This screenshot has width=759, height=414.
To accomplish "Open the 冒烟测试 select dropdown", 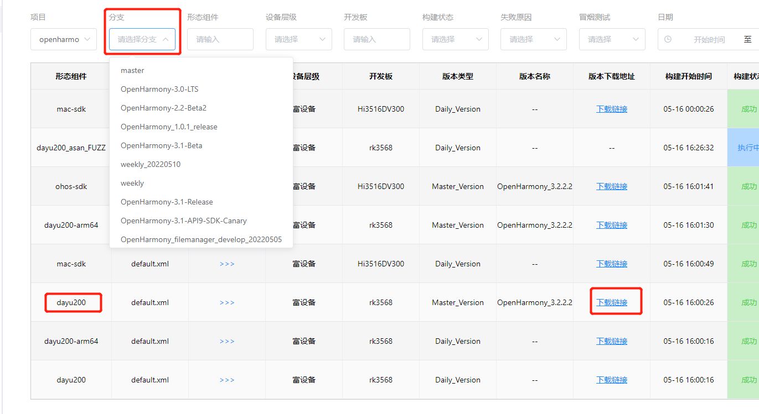I will [612, 39].
